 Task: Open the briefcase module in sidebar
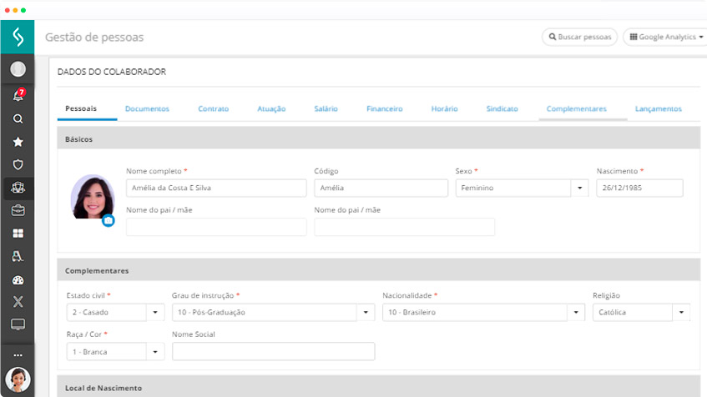click(x=18, y=210)
